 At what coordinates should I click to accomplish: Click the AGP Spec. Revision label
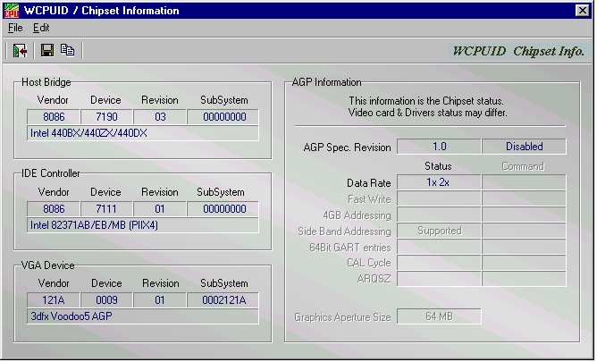(x=348, y=147)
